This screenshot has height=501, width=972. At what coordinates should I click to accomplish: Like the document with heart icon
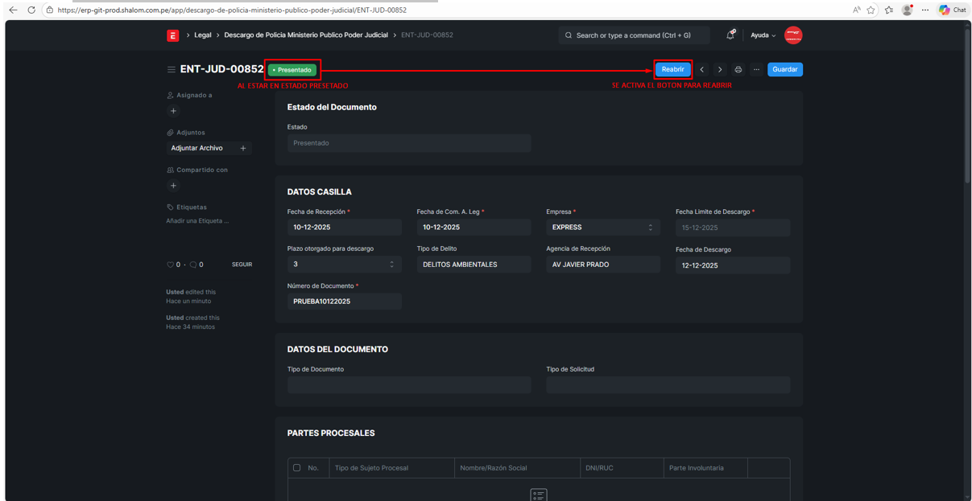(170, 265)
